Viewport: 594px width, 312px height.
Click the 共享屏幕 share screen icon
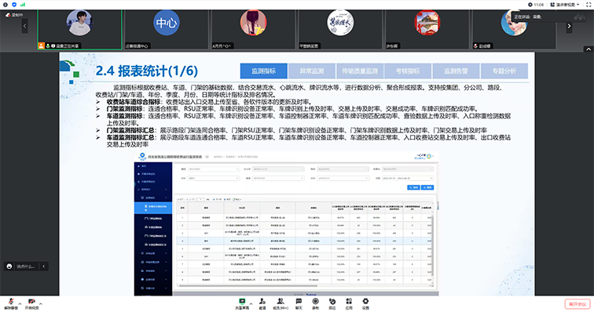coord(242,301)
